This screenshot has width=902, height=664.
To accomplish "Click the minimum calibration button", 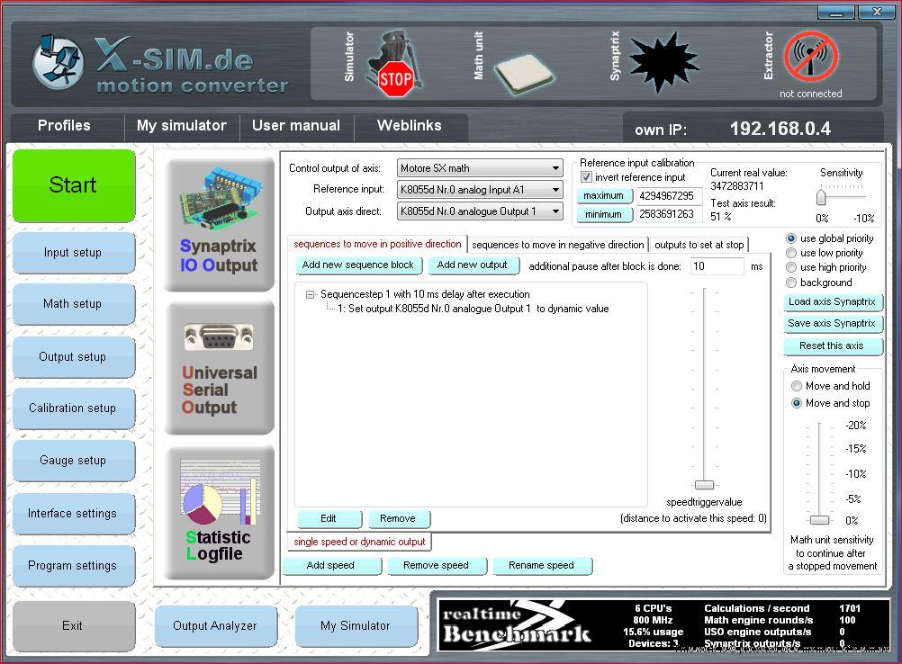I will point(604,214).
